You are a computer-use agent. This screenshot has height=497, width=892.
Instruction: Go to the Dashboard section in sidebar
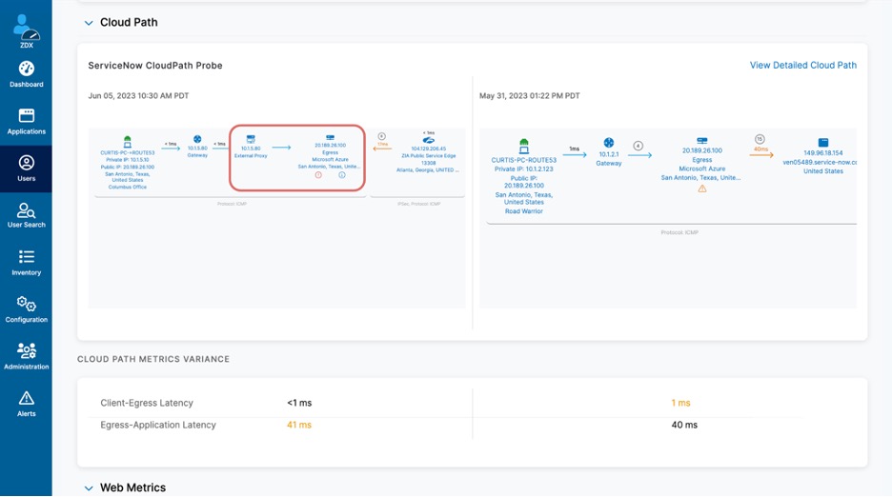pyautogui.click(x=26, y=73)
